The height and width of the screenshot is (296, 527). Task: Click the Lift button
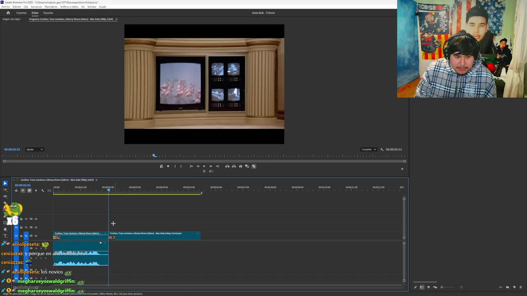click(x=227, y=166)
